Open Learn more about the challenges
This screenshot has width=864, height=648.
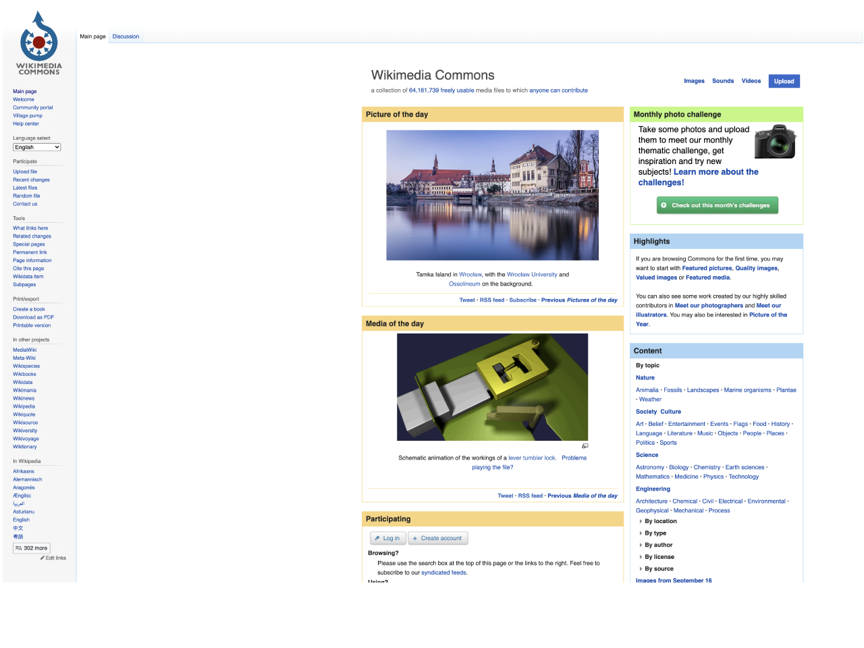pos(698,178)
